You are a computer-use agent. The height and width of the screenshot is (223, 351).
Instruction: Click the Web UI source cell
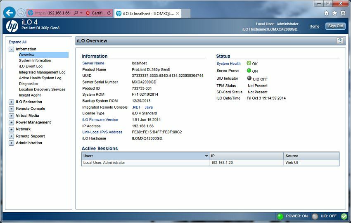311,163
